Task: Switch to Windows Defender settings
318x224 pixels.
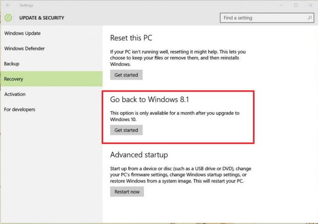Action: (25, 49)
